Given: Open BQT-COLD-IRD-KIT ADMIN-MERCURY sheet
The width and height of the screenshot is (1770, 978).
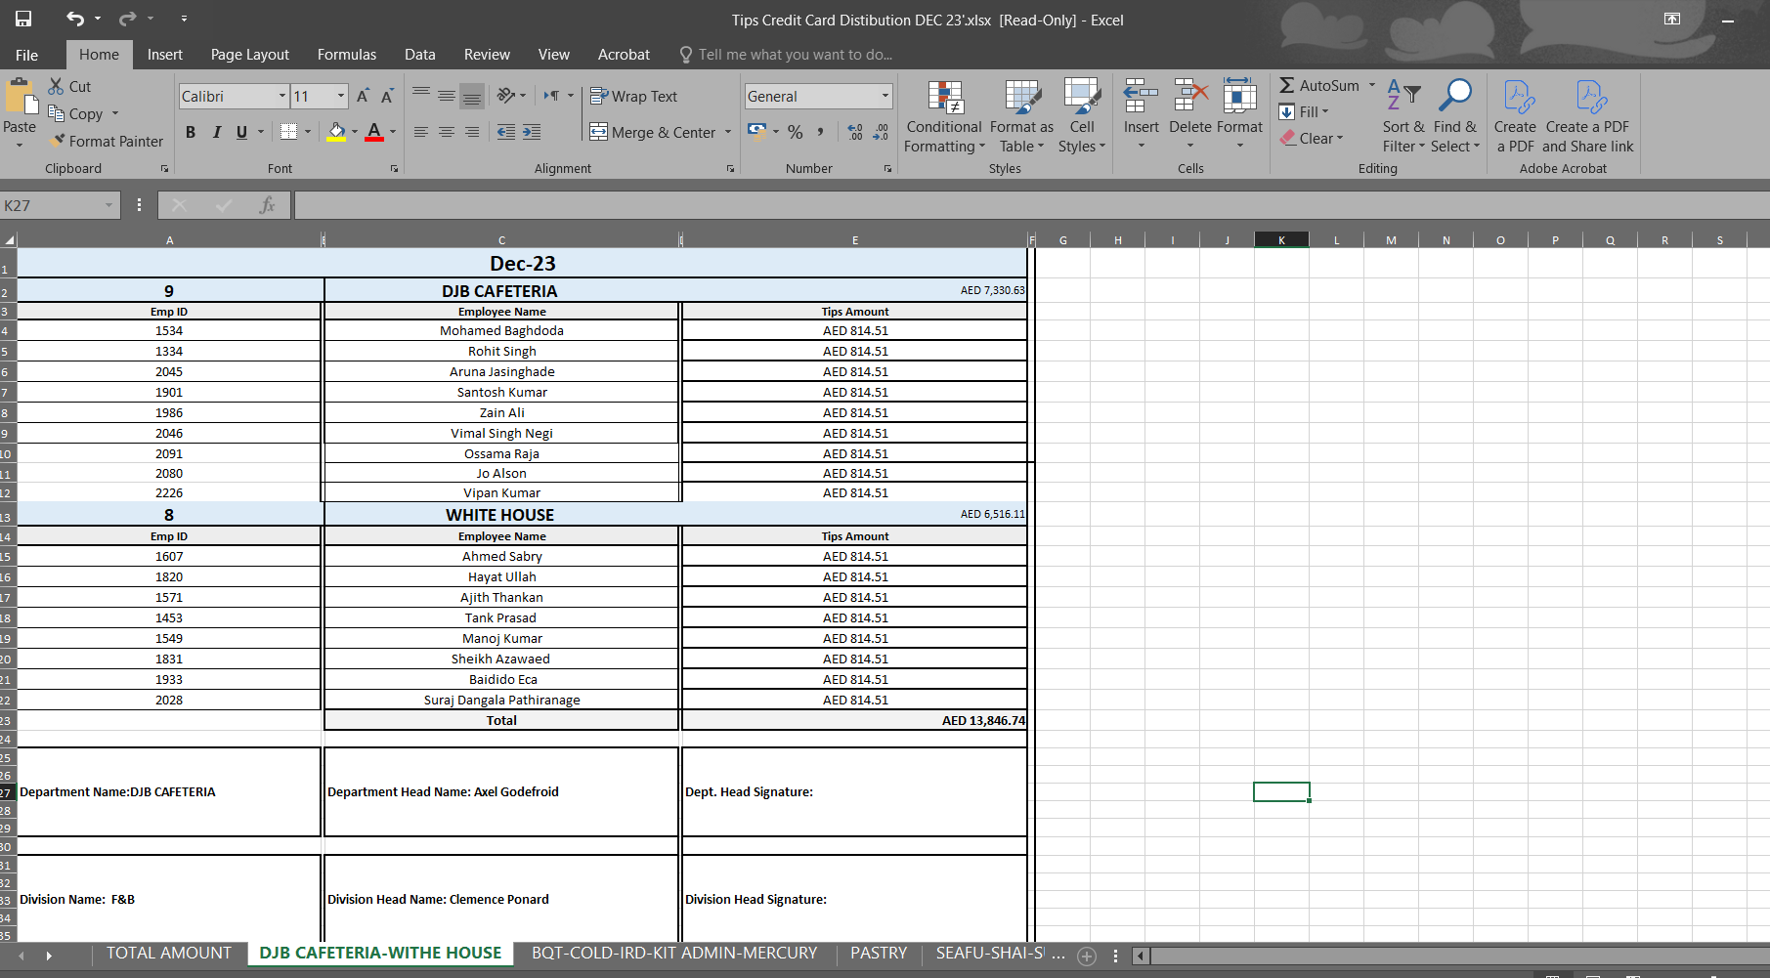Looking at the screenshot, I should tap(674, 953).
